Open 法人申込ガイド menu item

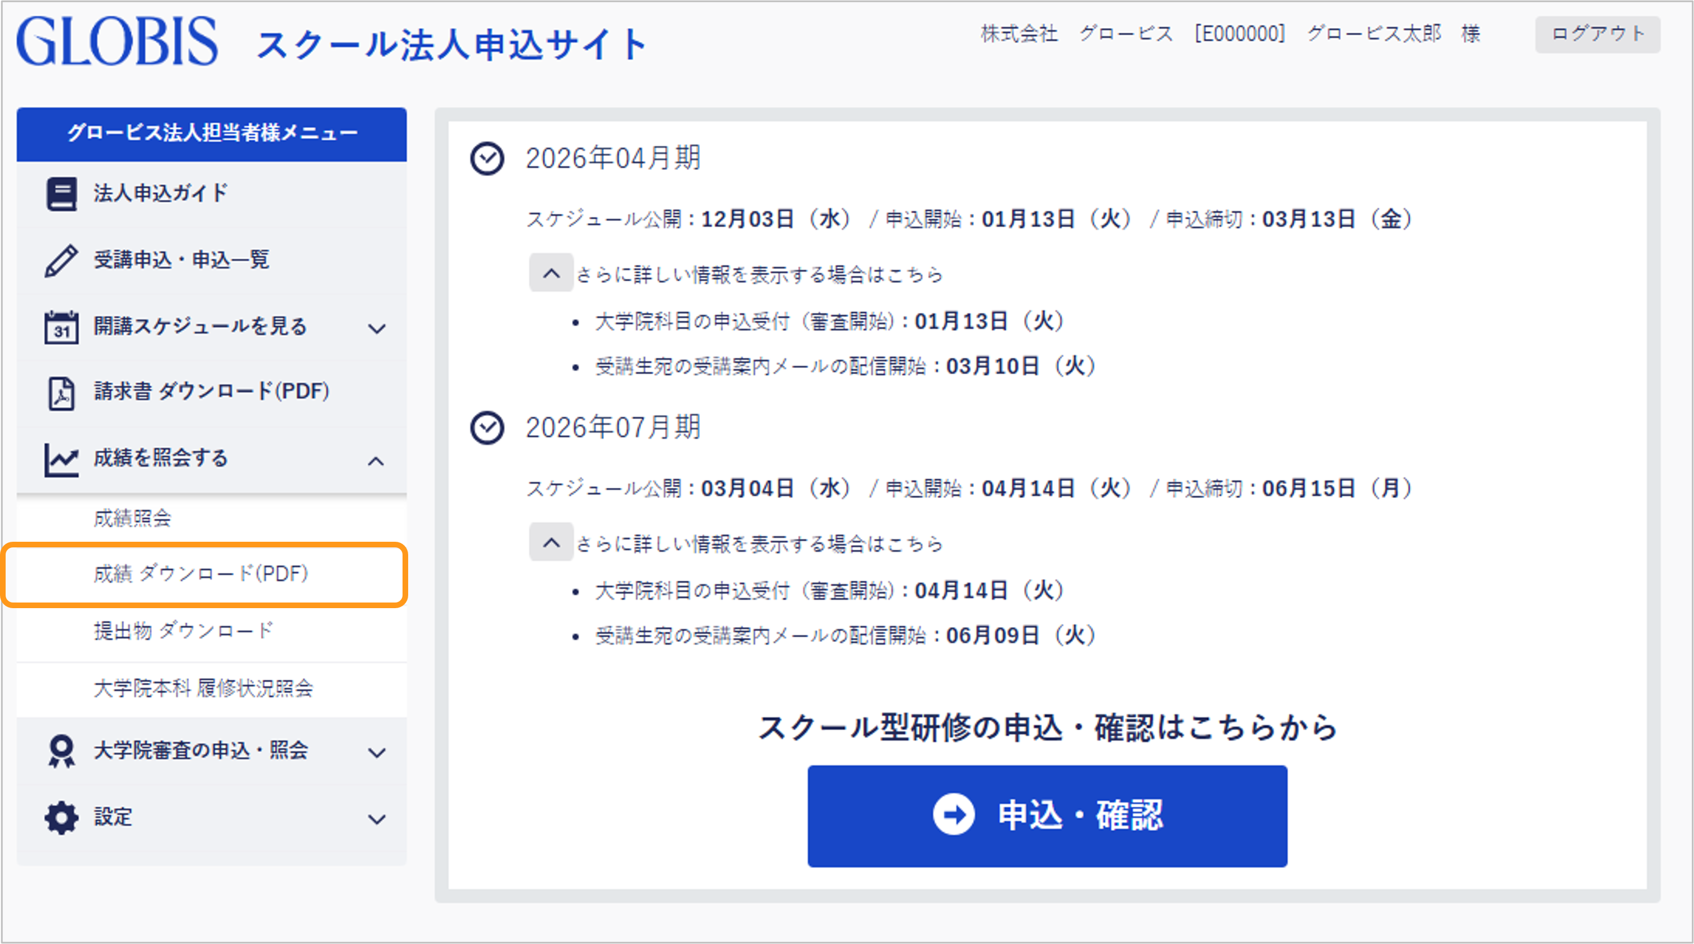click(212, 194)
